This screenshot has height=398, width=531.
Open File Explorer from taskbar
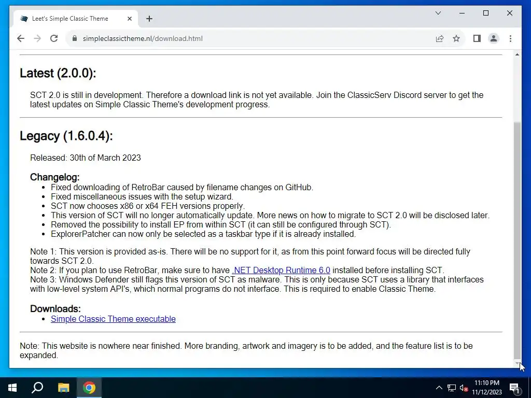point(63,388)
